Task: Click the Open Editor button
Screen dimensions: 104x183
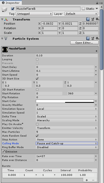Action: 84,43
